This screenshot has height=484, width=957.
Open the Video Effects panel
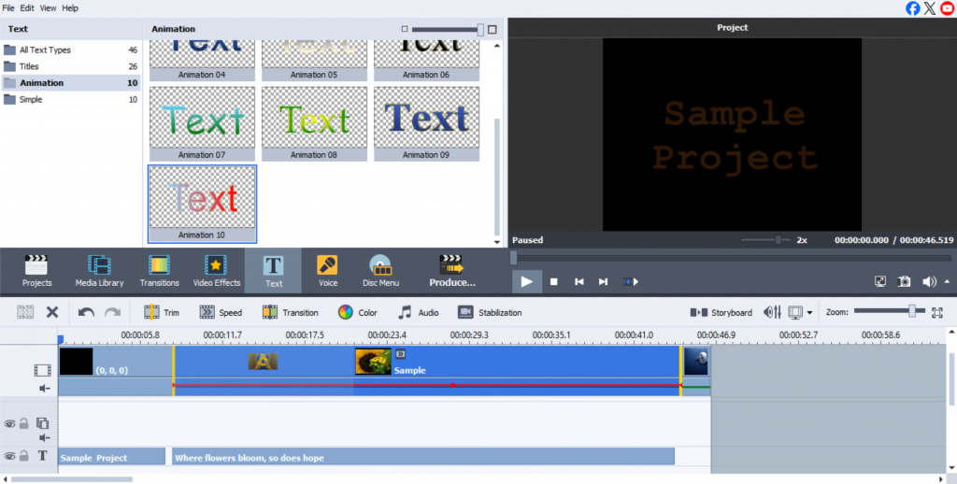point(216,271)
